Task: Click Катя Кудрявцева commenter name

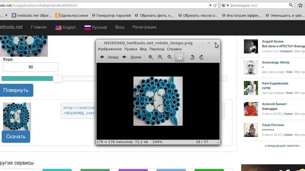Action: (275, 83)
